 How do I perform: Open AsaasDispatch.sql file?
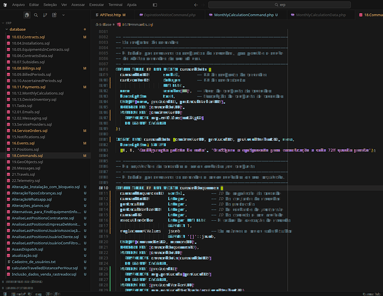coord(27,249)
